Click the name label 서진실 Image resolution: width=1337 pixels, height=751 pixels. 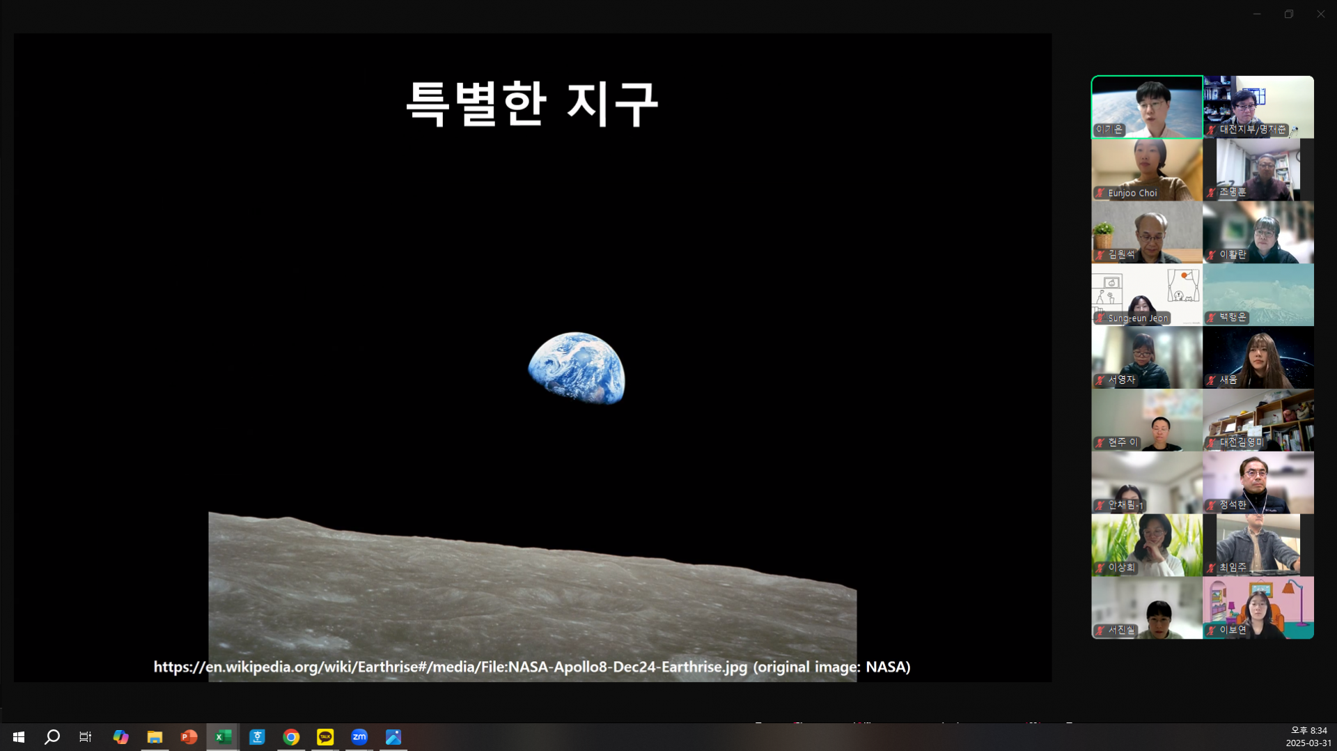(x=1121, y=630)
